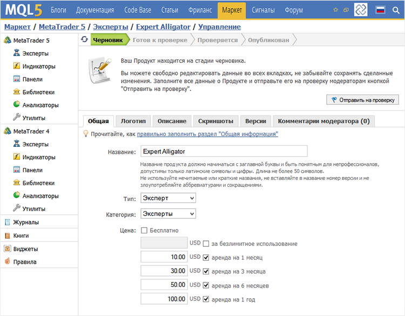Click Отправить на проверку button
Image resolution: width=405 pixels, height=316 pixels.
click(363, 100)
